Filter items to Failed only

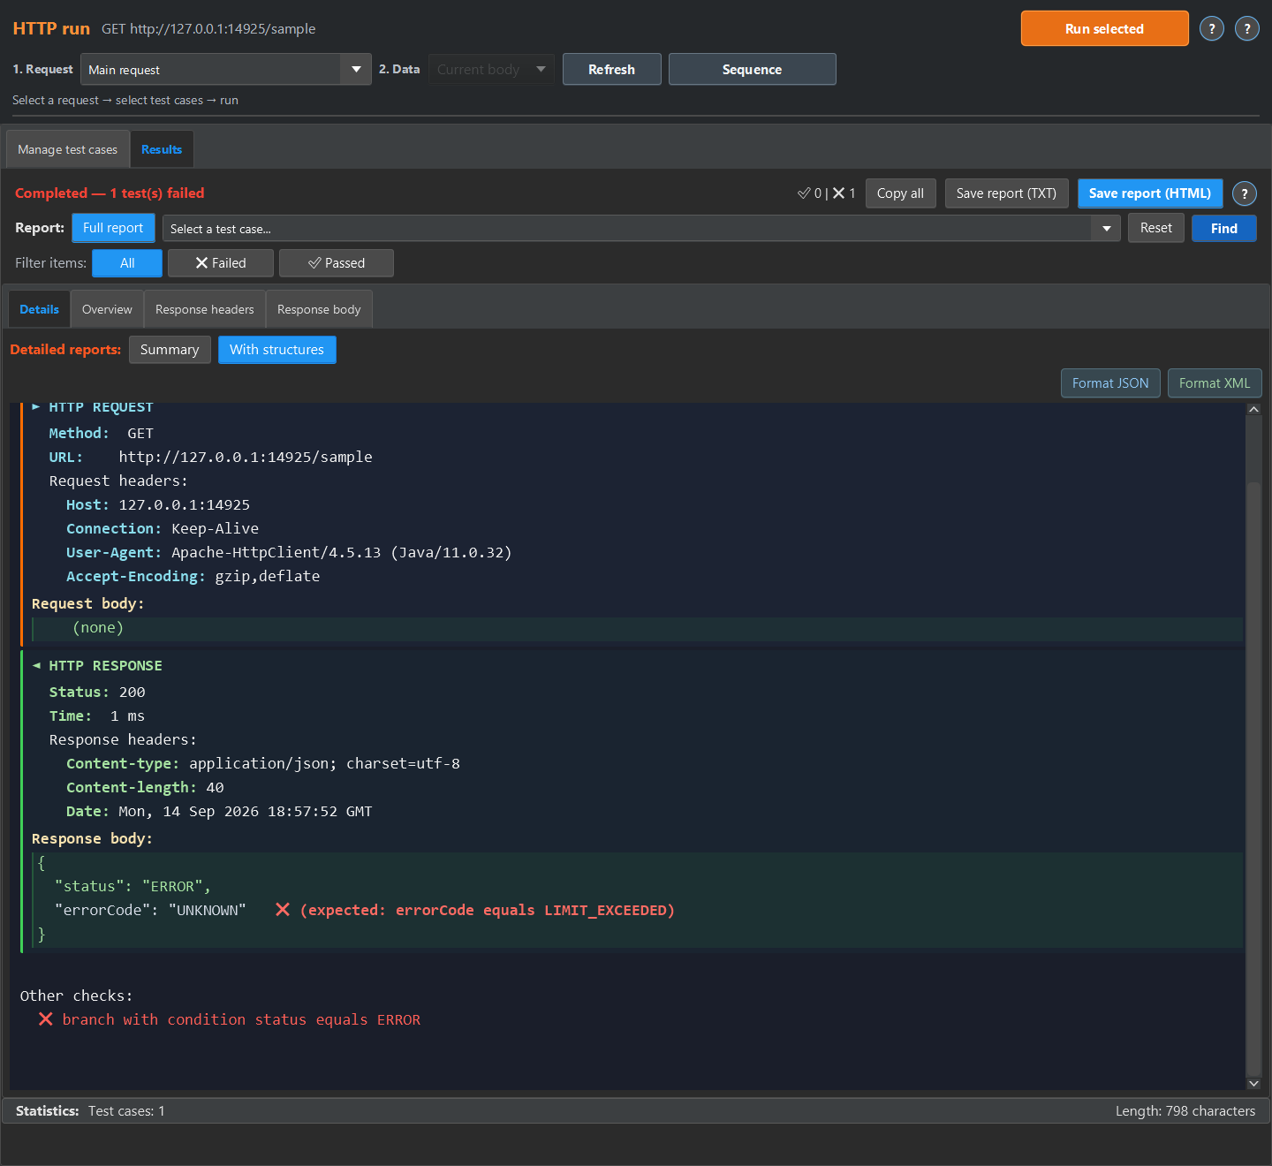click(221, 263)
